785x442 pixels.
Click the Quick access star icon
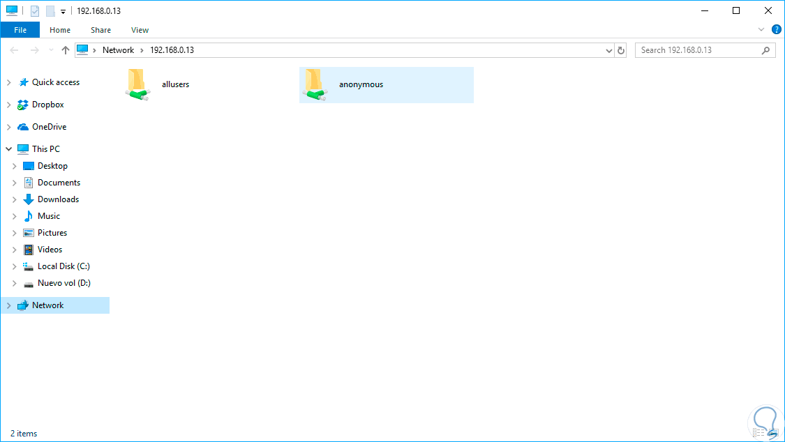click(x=23, y=82)
